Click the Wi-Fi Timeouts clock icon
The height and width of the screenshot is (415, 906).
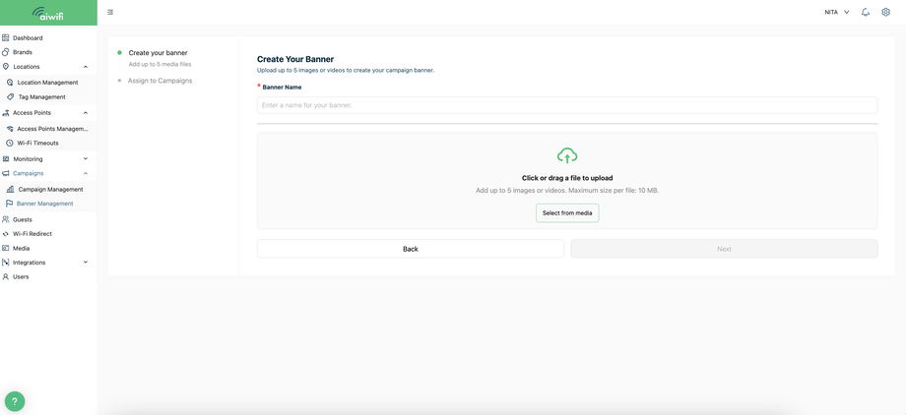tap(10, 143)
